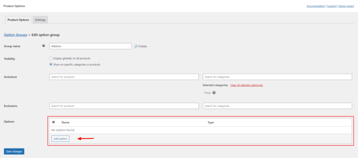Uncheck the Display checkbox
Image resolution: width=358 pixels, height=158 pixels.
[x=136, y=46]
